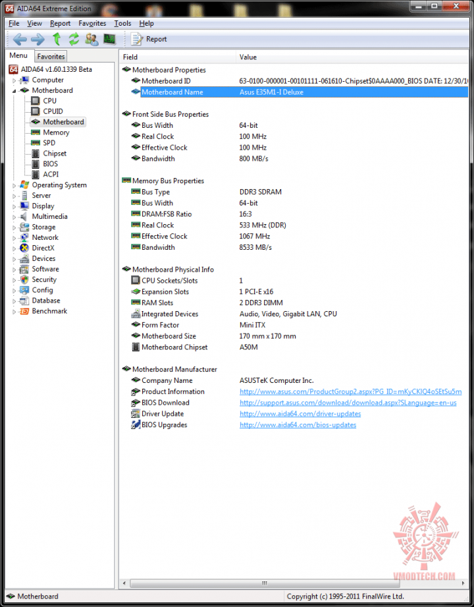Select the Expansion Slots row

300,292
